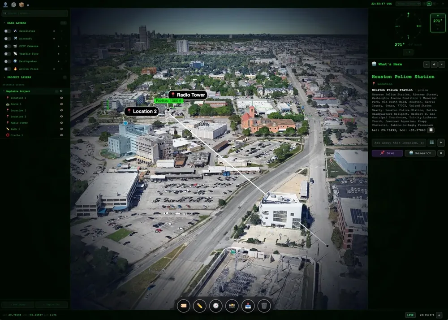This screenshot has height=320, width=448.
Task: Click the Path 1 pencil icon
Action: 8,129
